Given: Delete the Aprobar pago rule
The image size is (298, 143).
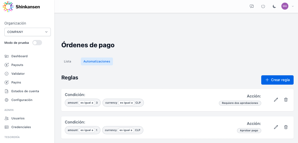Looking at the screenshot, I should pos(286,127).
